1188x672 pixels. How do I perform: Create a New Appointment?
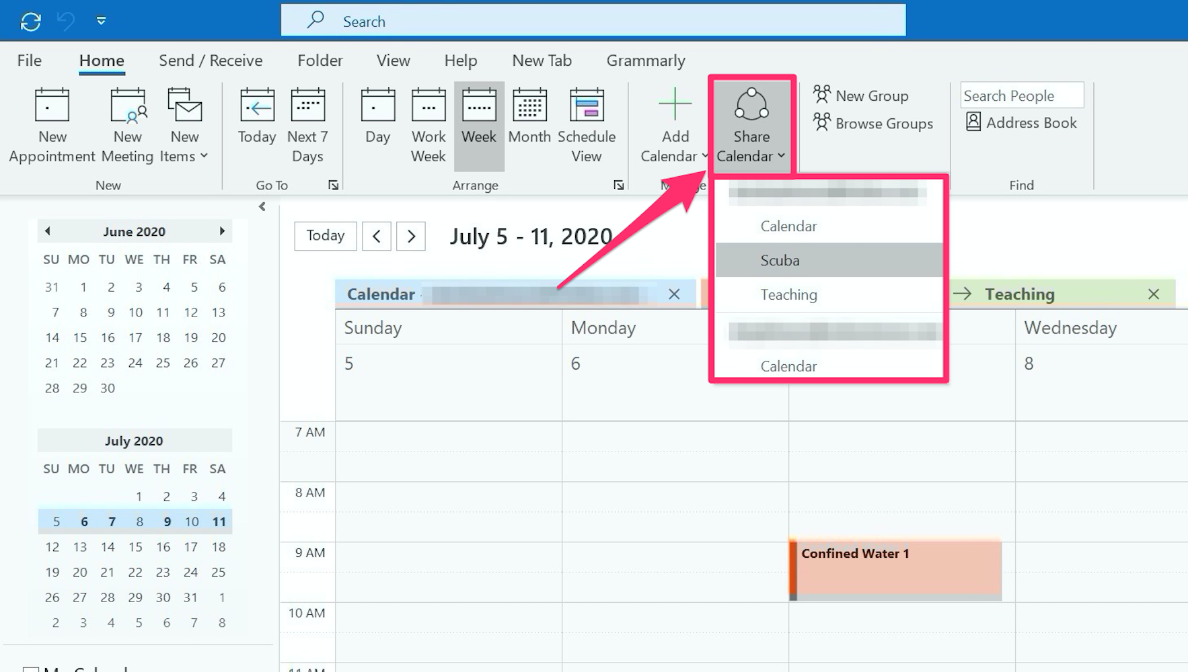pos(52,126)
